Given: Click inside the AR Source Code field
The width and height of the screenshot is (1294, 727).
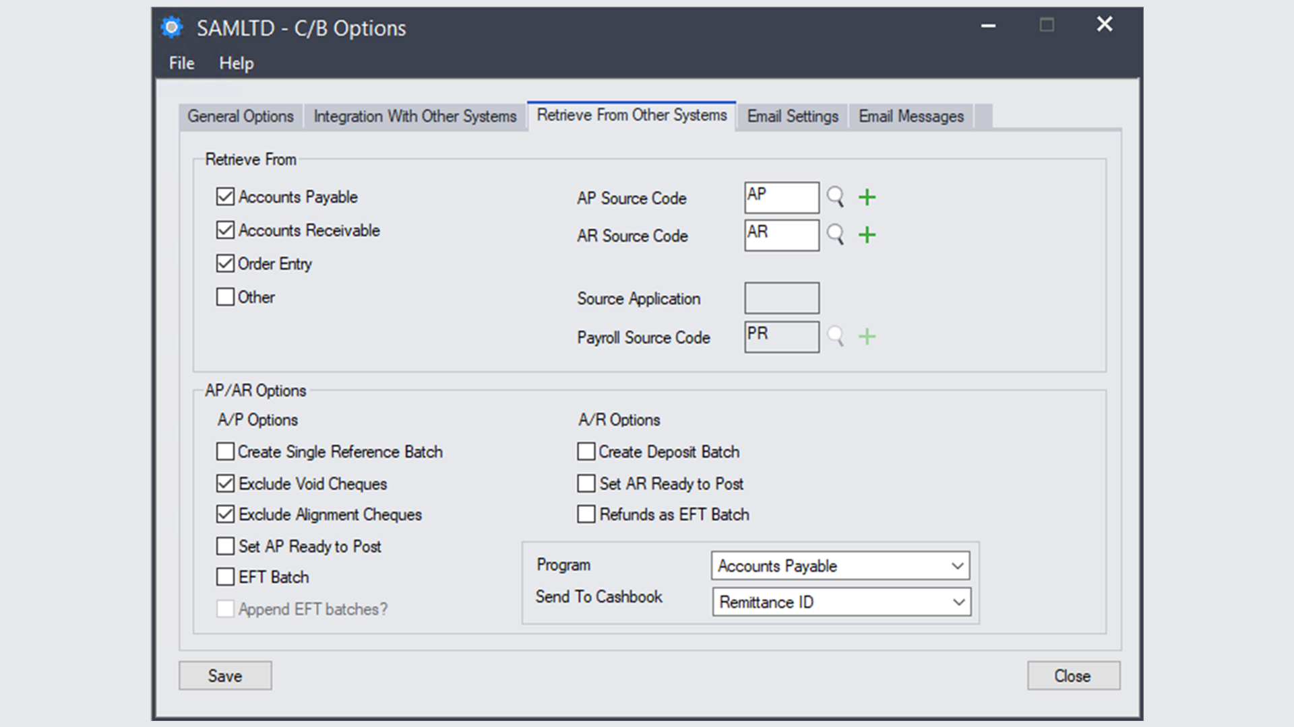Looking at the screenshot, I should coord(780,235).
